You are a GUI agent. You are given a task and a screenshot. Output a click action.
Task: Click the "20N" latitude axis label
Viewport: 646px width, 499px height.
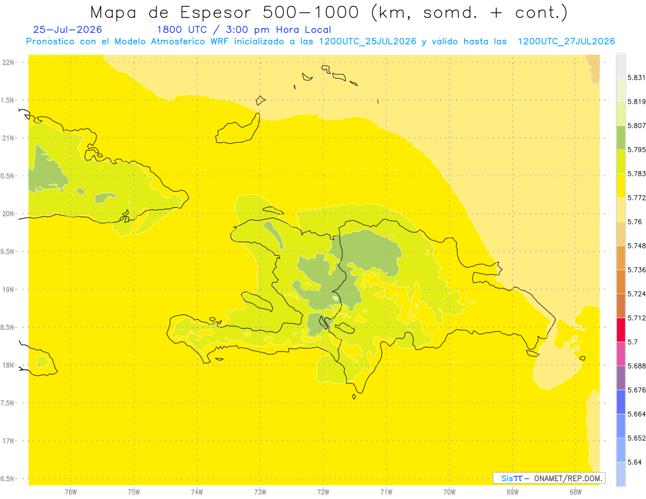pyautogui.click(x=8, y=214)
